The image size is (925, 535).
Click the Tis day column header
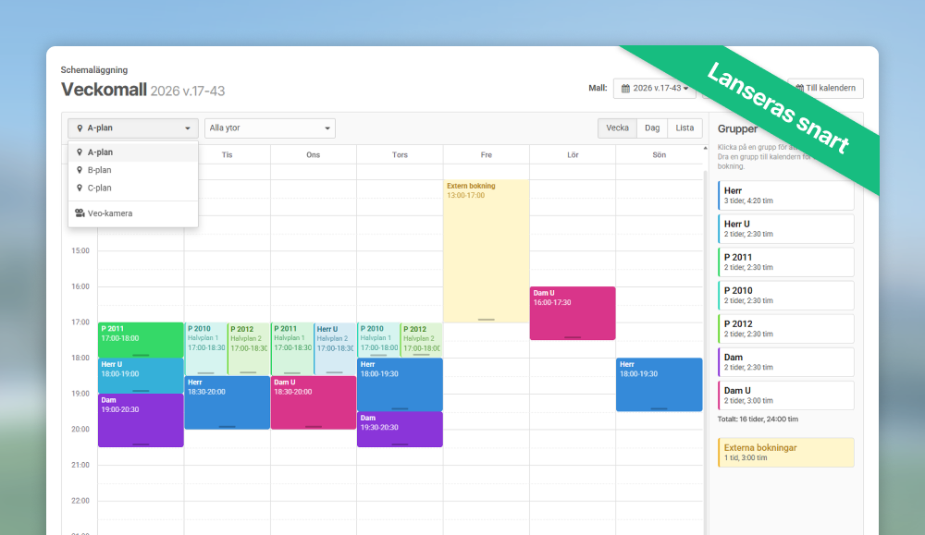[x=228, y=155]
